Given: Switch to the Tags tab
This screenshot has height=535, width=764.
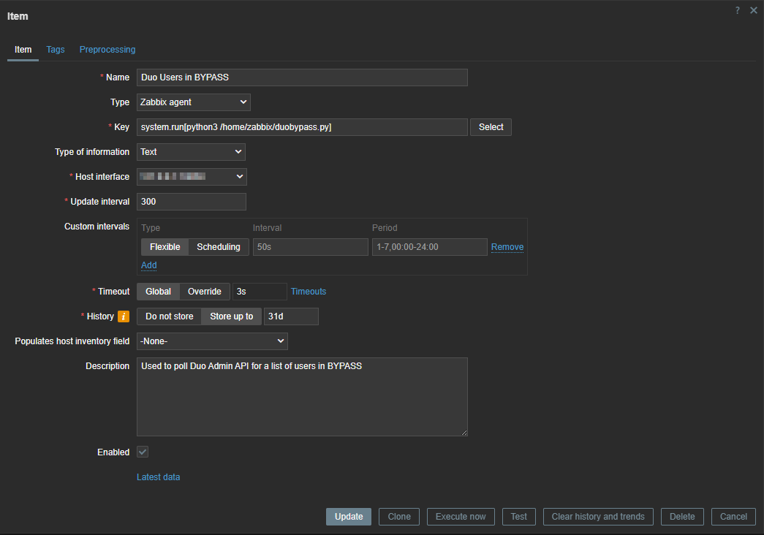Looking at the screenshot, I should [x=56, y=50].
